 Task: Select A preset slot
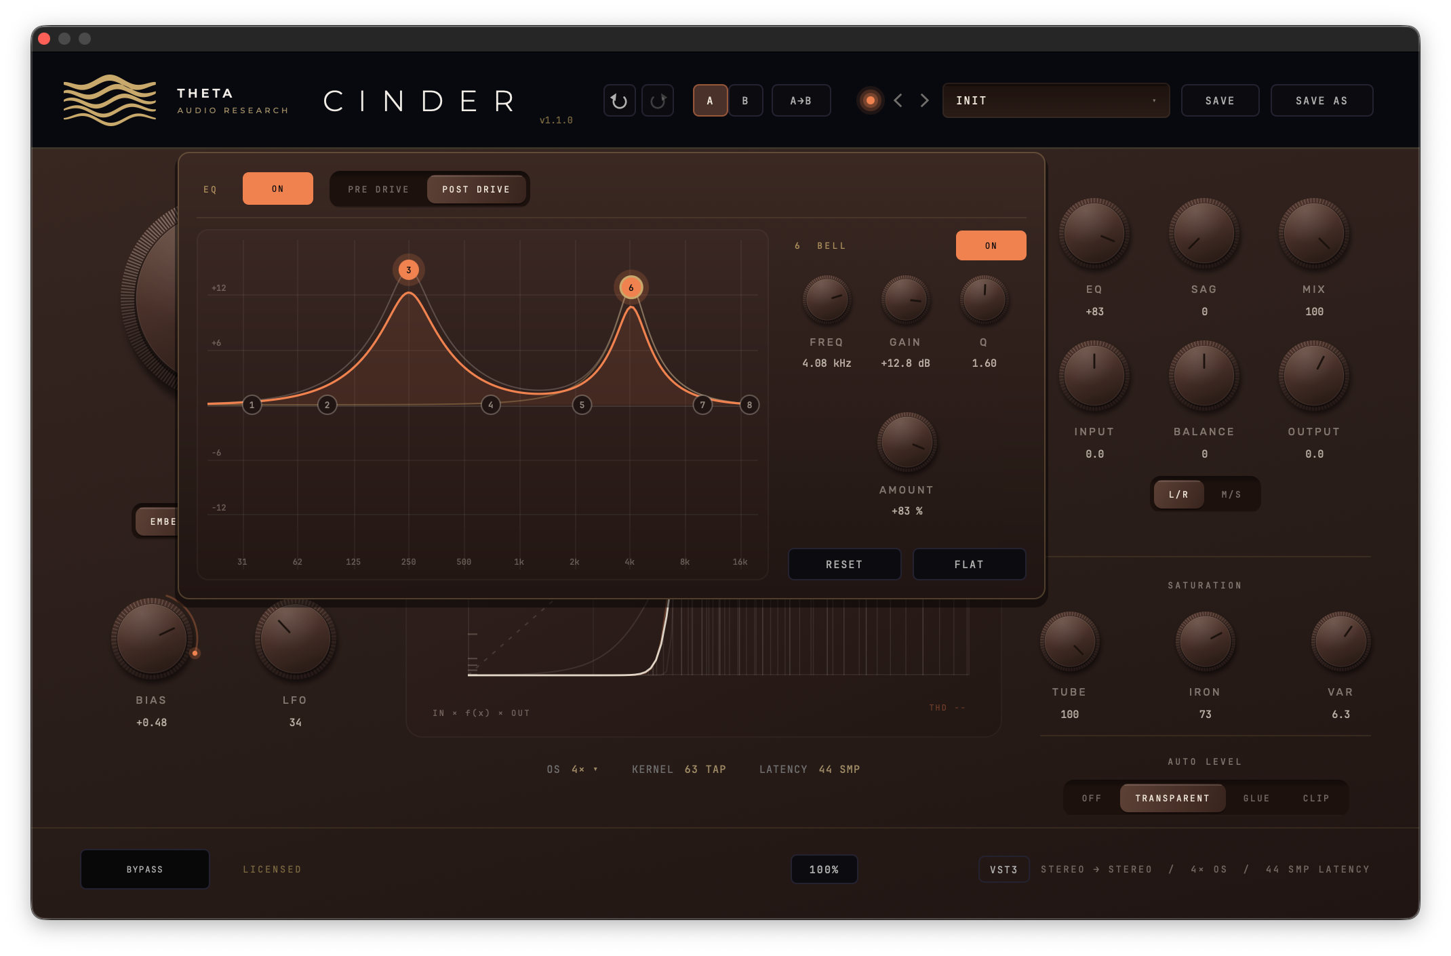click(710, 101)
